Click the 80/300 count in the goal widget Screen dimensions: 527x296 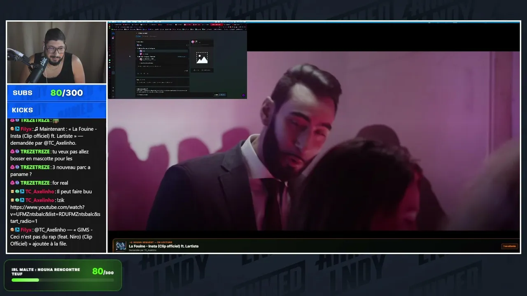tap(103, 271)
